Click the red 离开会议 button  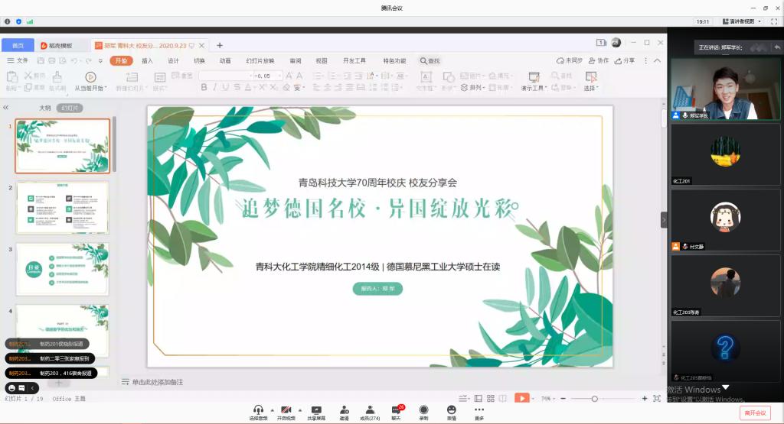756,413
